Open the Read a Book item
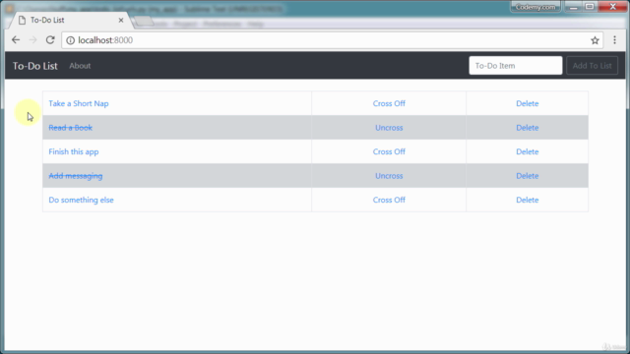Viewport: 630px width, 354px height. 70,128
